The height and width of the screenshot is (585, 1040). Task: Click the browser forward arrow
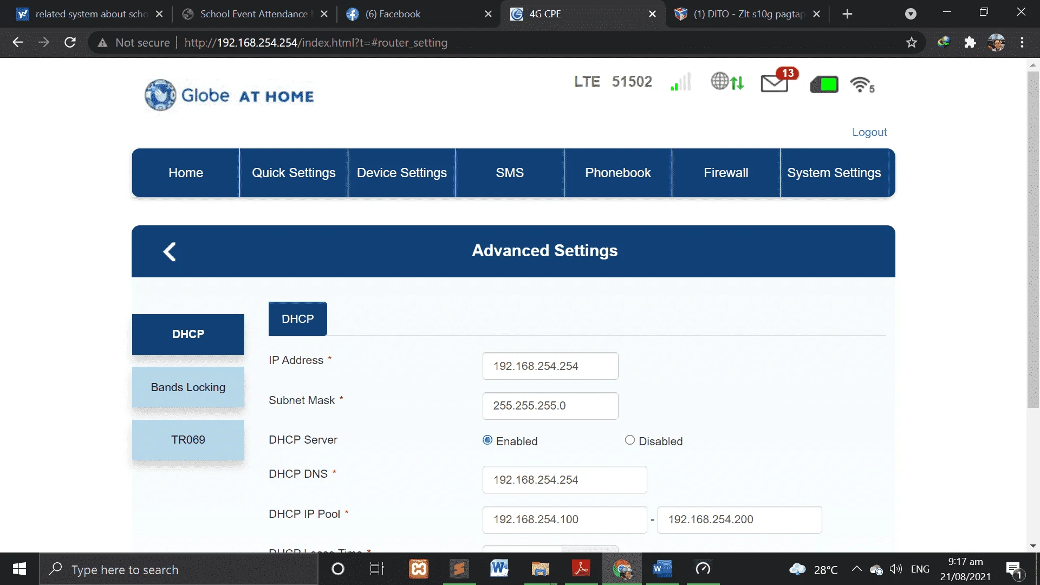point(44,42)
